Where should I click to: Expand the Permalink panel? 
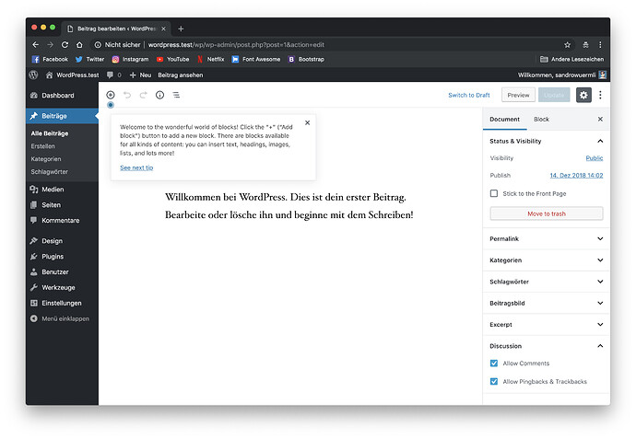tap(547, 239)
